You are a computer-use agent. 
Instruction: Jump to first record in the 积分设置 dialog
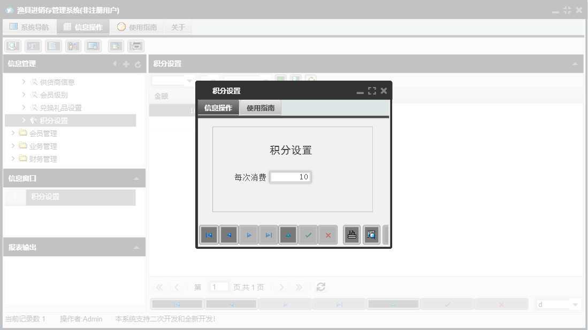(209, 234)
